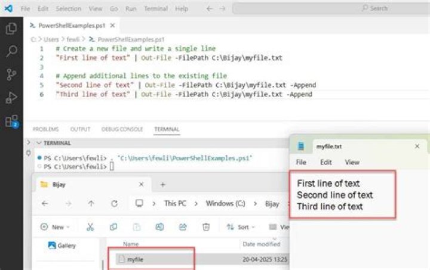Go forward using the title bar right arrow

click(x=222, y=9)
